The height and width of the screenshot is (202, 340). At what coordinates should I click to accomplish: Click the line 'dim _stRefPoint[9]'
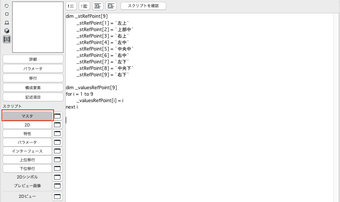[x=87, y=16]
